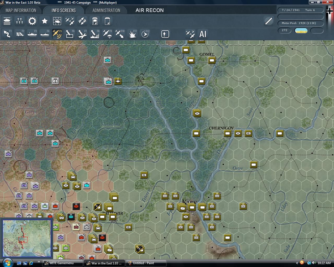Choose the F8 strategic bombing mode

point(94,34)
